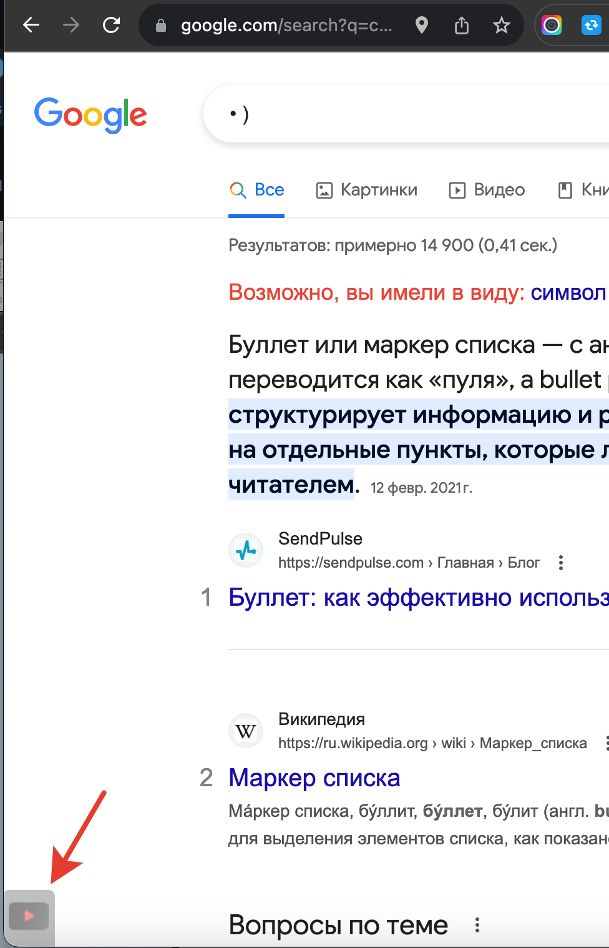Click the browser back arrow
Viewport: 609px width, 948px height.
click(31, 25)
